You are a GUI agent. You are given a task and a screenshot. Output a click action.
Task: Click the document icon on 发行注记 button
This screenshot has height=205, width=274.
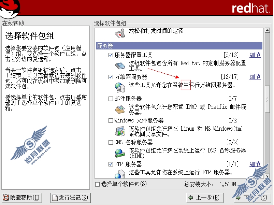[55, 198]
